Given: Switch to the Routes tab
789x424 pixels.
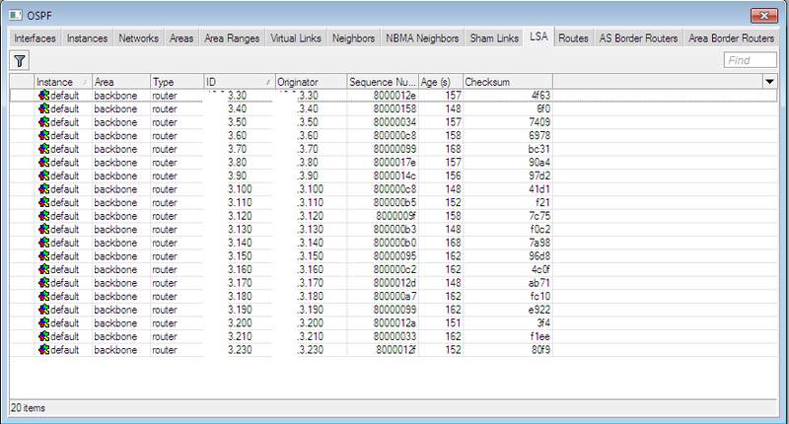Looking at the screenshot, I should point(573,38).
